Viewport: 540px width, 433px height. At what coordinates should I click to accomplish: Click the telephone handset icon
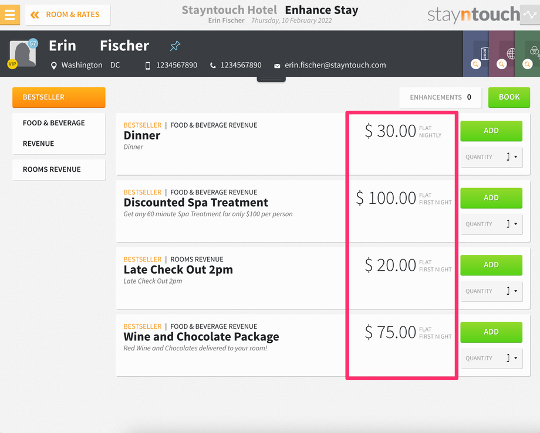pos(213,65)
